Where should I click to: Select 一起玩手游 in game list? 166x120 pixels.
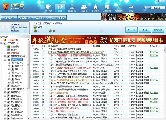12,40
